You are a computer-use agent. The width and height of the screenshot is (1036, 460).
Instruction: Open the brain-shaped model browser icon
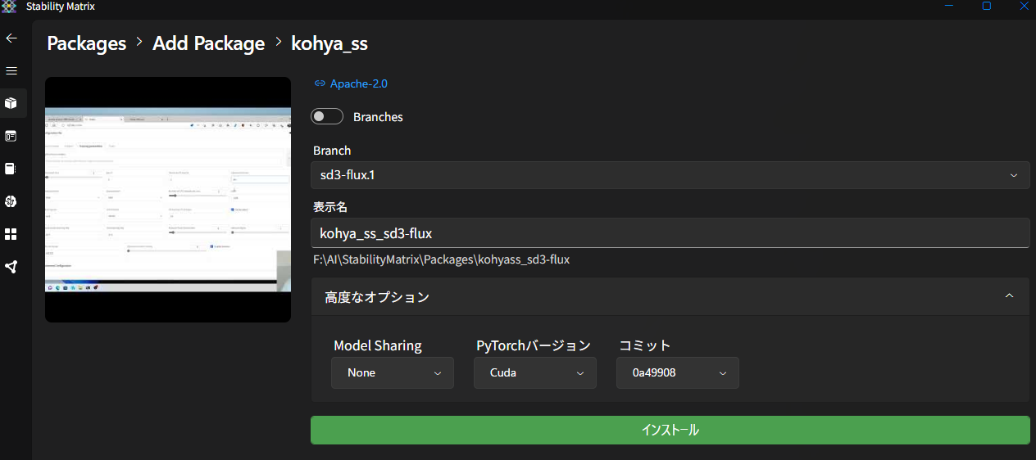(11, 201)
